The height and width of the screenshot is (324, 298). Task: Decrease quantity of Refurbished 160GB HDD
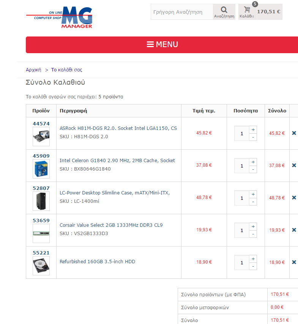[253, 266]
